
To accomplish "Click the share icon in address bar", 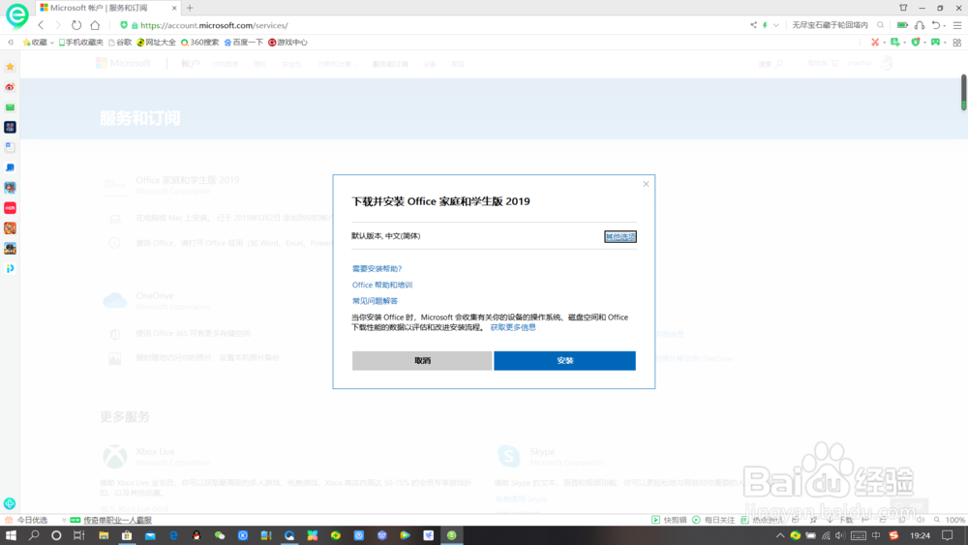I will click(x=753, y=25).
